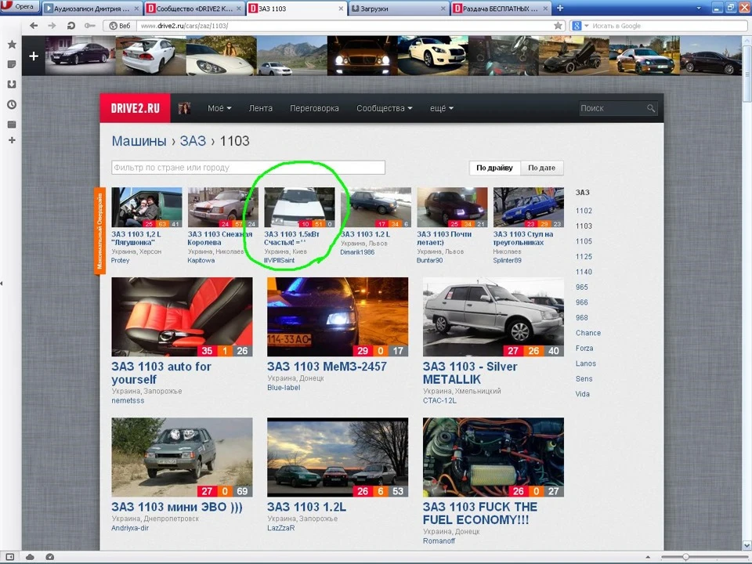The width and height of the screenshot is (752, 564).
Task: Focus the browser address bar
Action: point(343,26)
